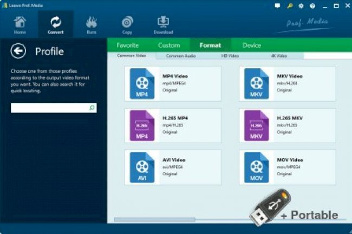
Task: Open the Copy disc module
Action: tap(127, 24)
